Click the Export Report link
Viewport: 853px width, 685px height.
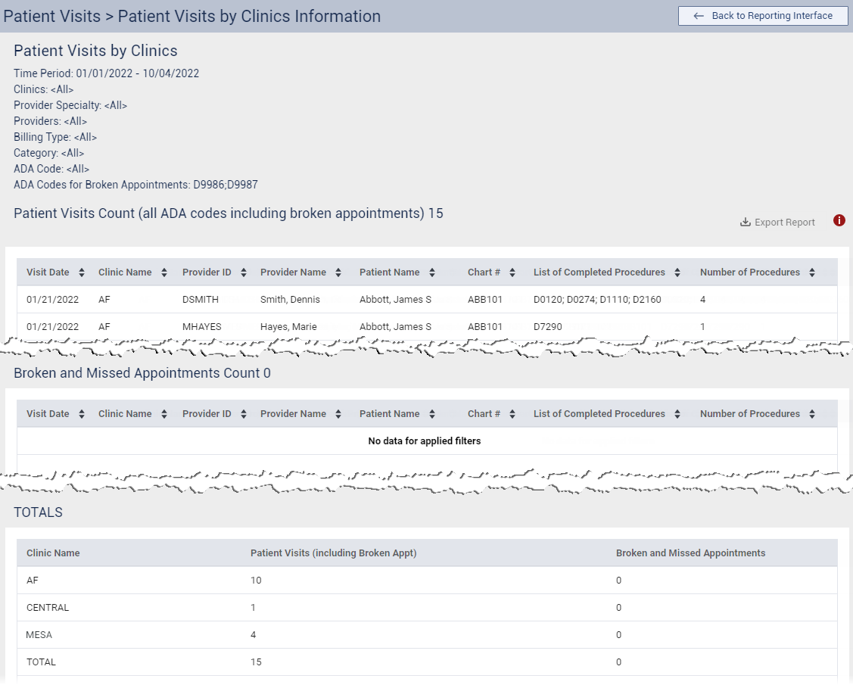tap(784, 223)
